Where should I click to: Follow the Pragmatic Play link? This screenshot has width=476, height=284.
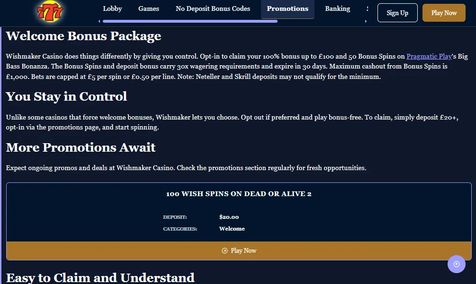click(429, 56)
